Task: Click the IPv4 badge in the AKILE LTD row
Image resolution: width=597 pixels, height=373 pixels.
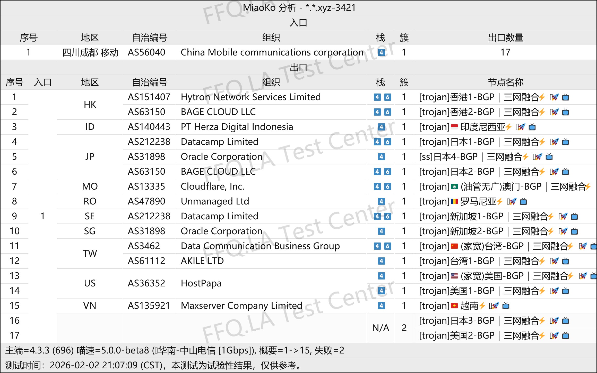Action: 381,261
